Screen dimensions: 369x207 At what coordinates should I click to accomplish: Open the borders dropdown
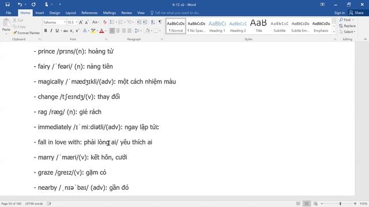tap(160, 30)
